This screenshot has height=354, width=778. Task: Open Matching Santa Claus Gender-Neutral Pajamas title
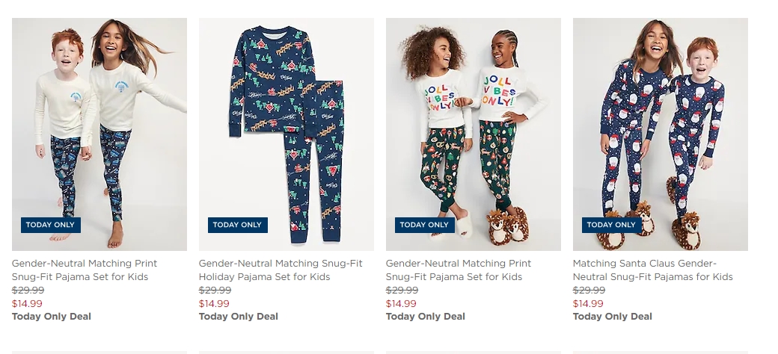[653, 270]
